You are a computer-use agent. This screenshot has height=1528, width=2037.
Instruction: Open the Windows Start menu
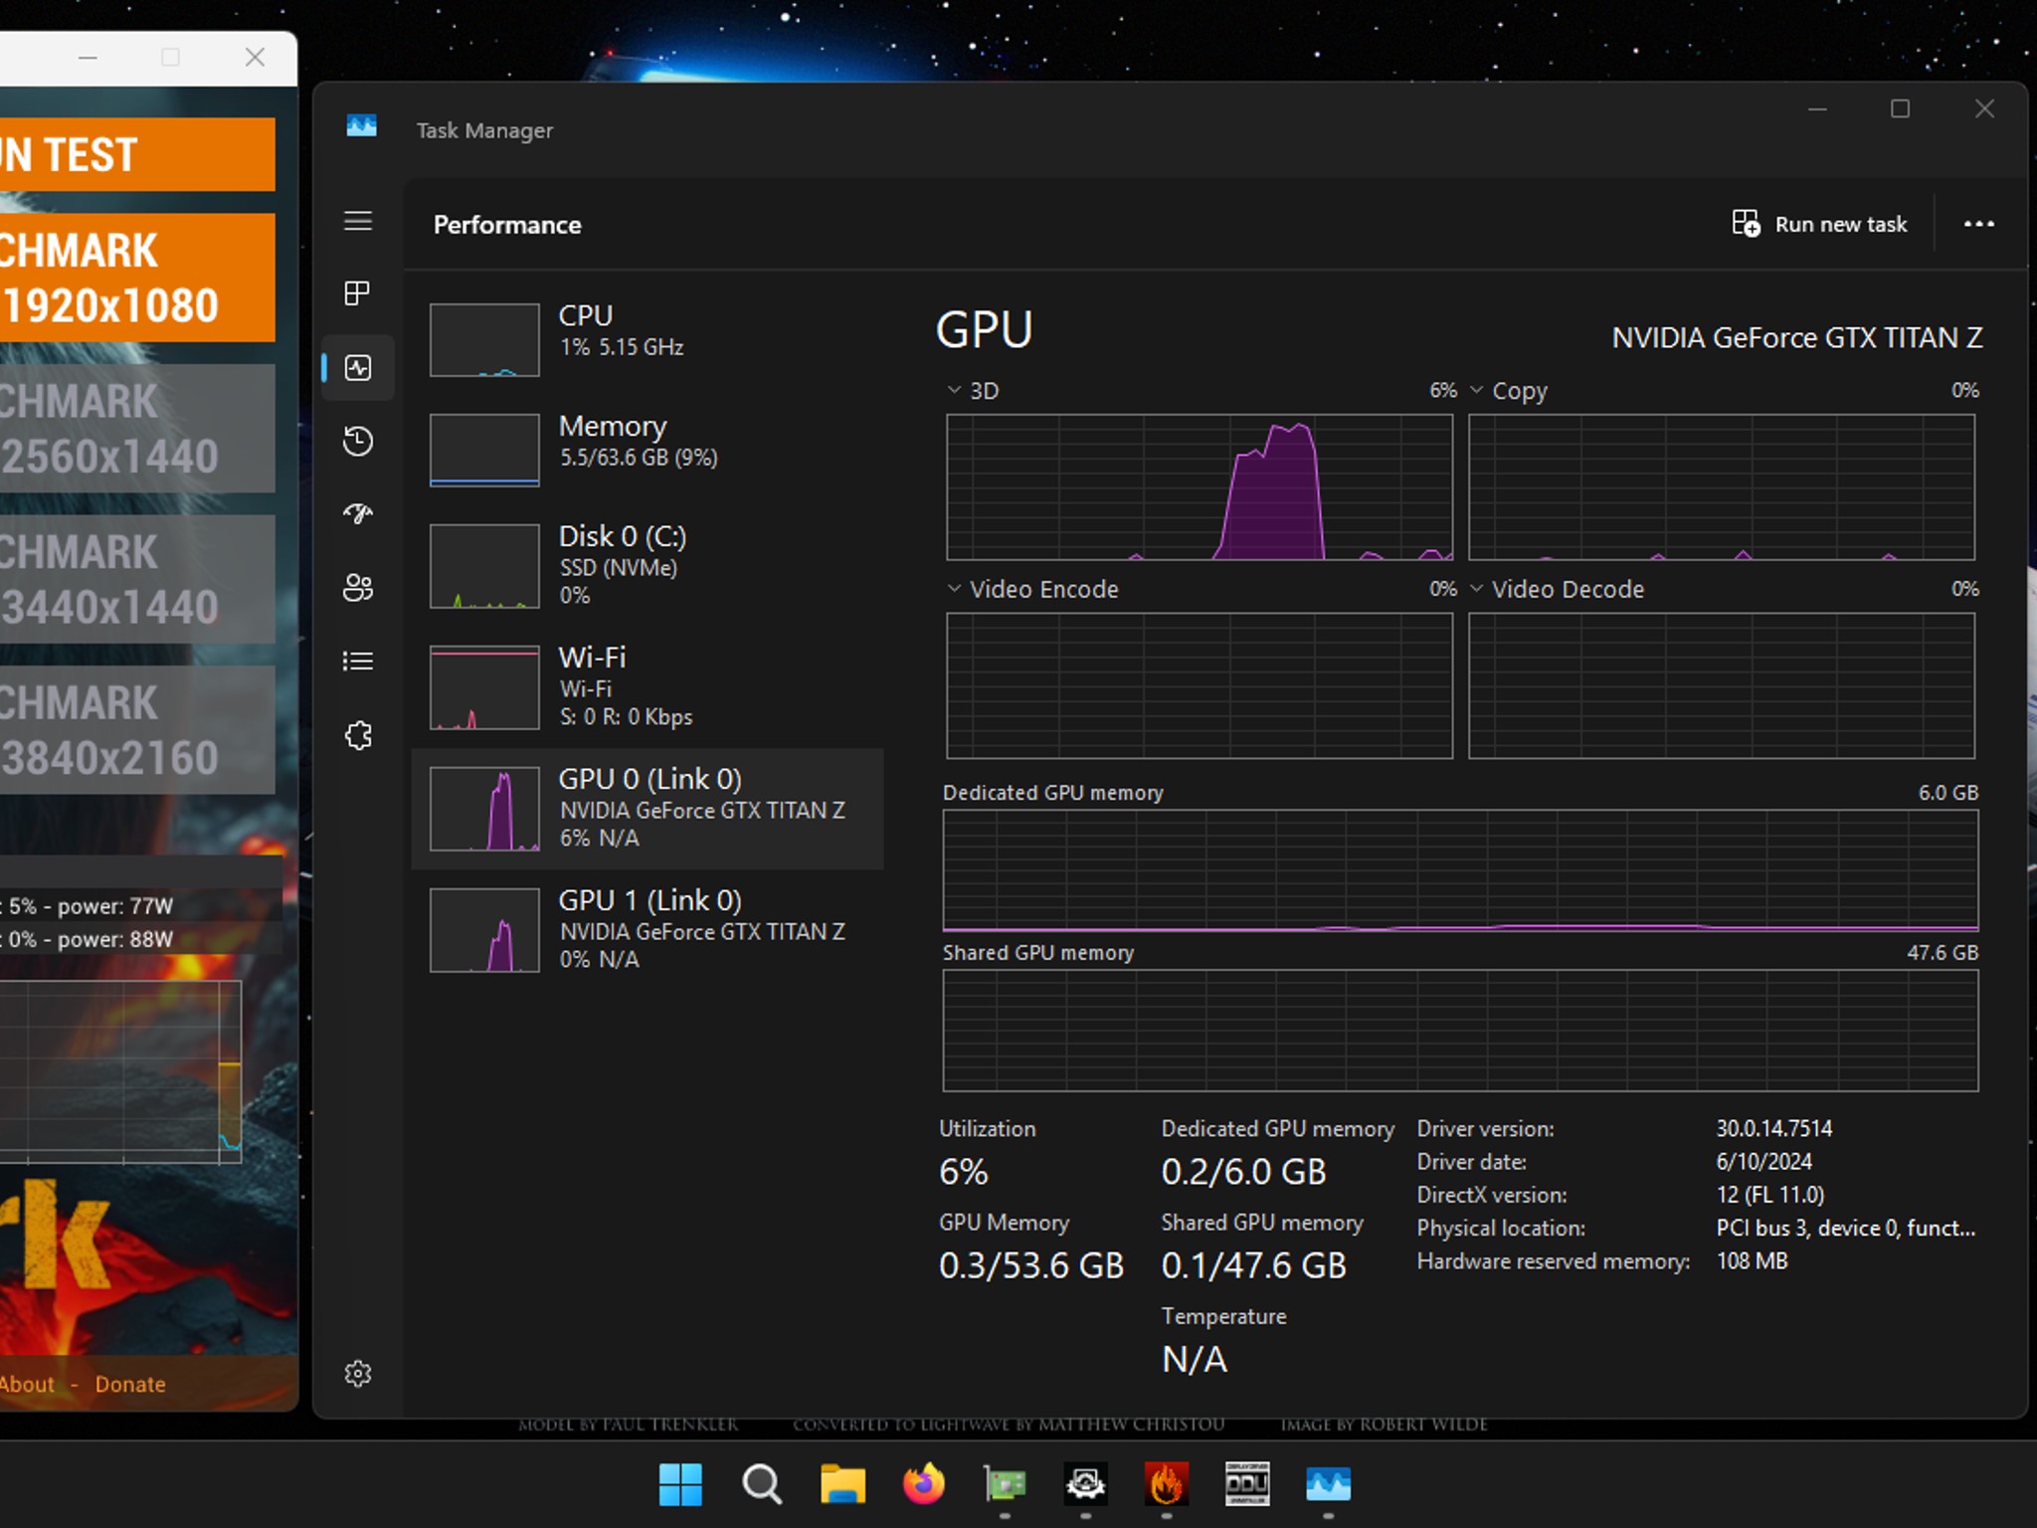[x=680, y=1484]
